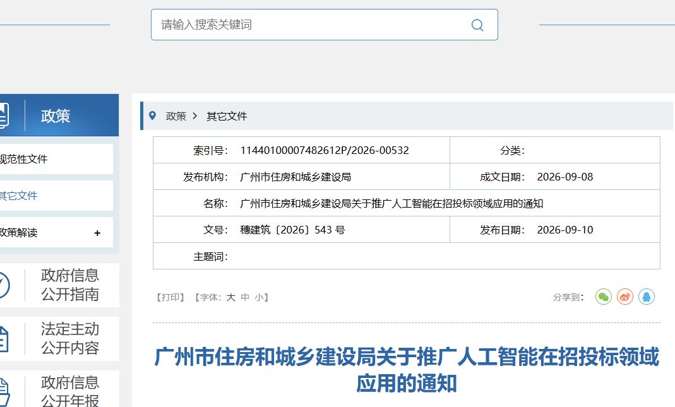Click index number 11440100007482612P/2026-00532
The image size is (675, 407).
point(325,150)
